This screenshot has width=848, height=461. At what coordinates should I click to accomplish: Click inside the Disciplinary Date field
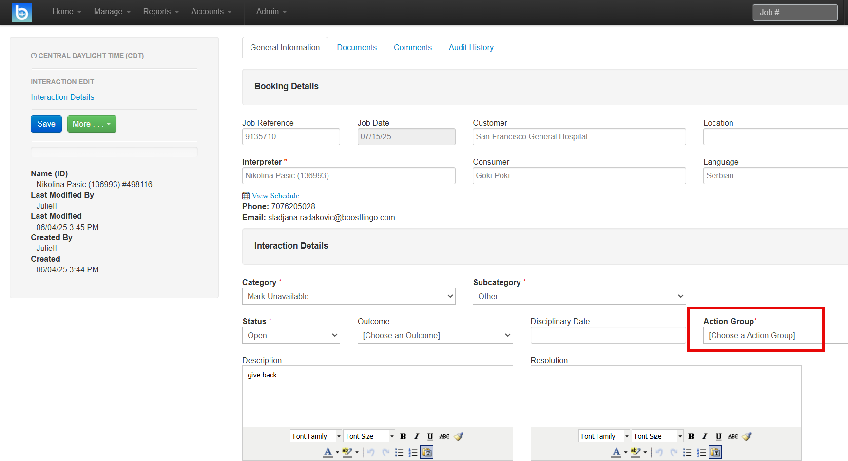(607, 335)
